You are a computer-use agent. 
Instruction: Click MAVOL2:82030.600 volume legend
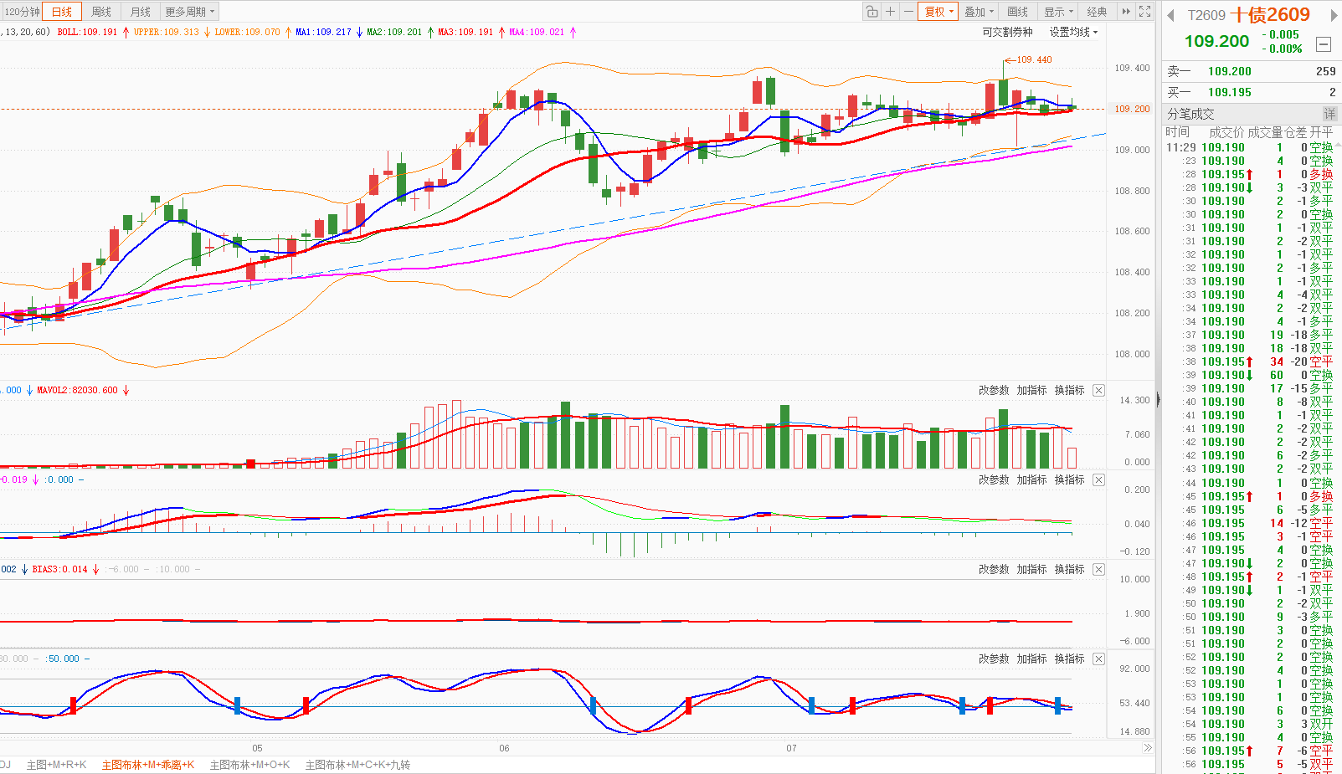pos(77,390)
